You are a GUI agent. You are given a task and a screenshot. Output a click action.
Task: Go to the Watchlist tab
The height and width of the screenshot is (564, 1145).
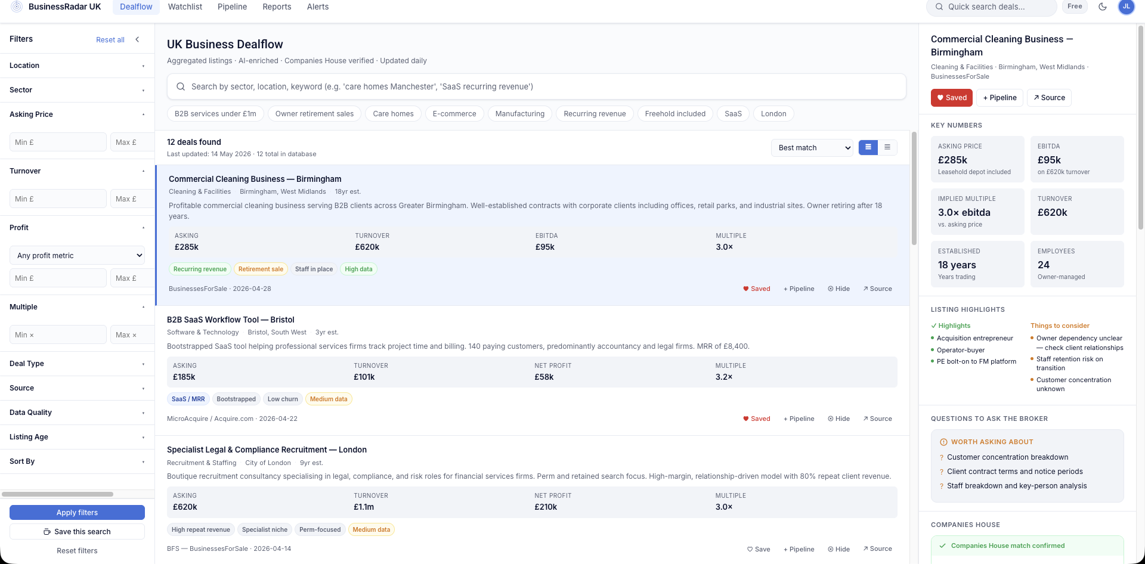(x=185, y=7)
